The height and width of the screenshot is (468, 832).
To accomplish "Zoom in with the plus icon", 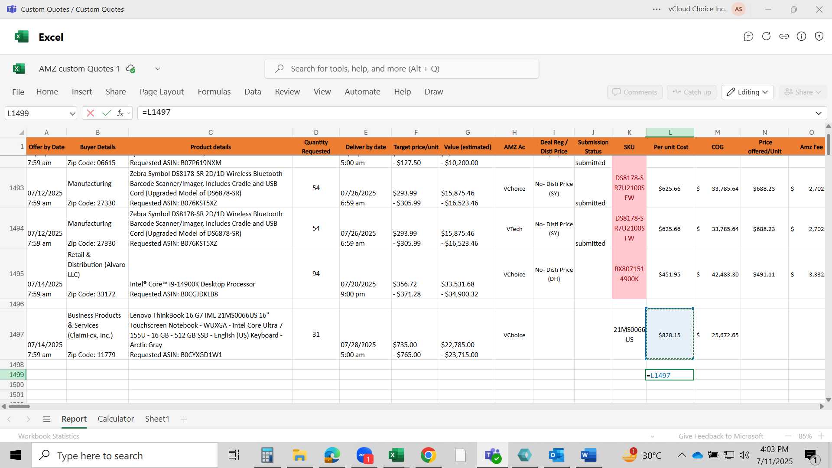I will click(821, 436).
